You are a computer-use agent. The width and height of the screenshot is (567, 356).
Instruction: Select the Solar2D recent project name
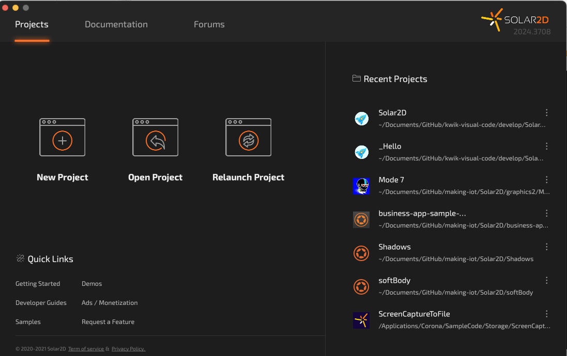(x=392, y=112)
